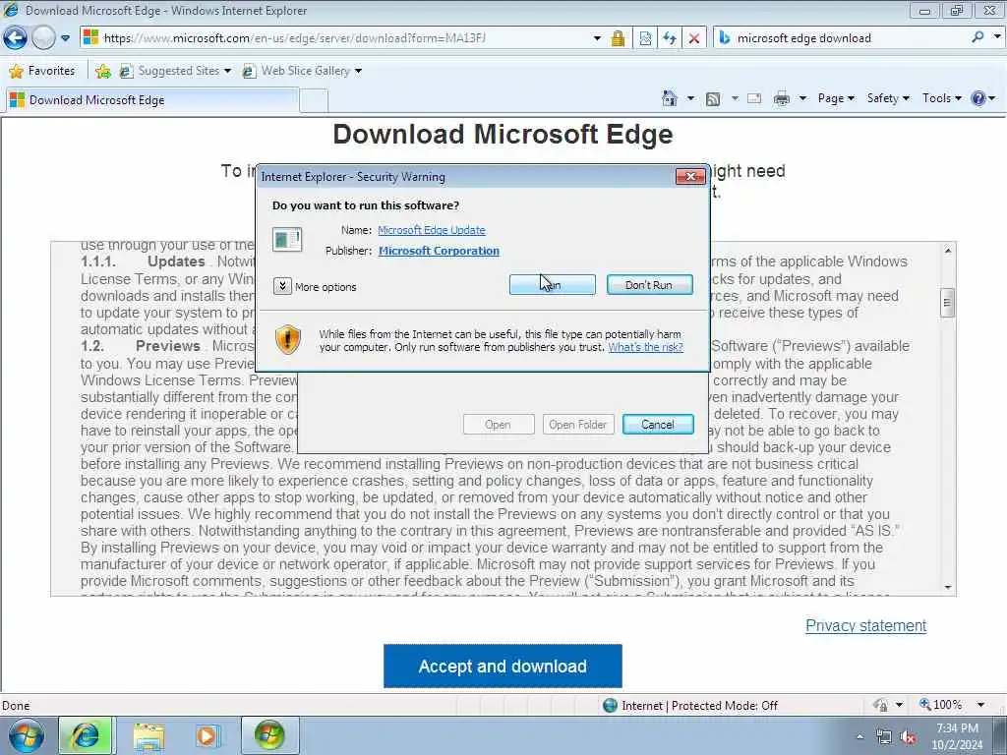Click Run in the Security Warning

pos(553,284)
